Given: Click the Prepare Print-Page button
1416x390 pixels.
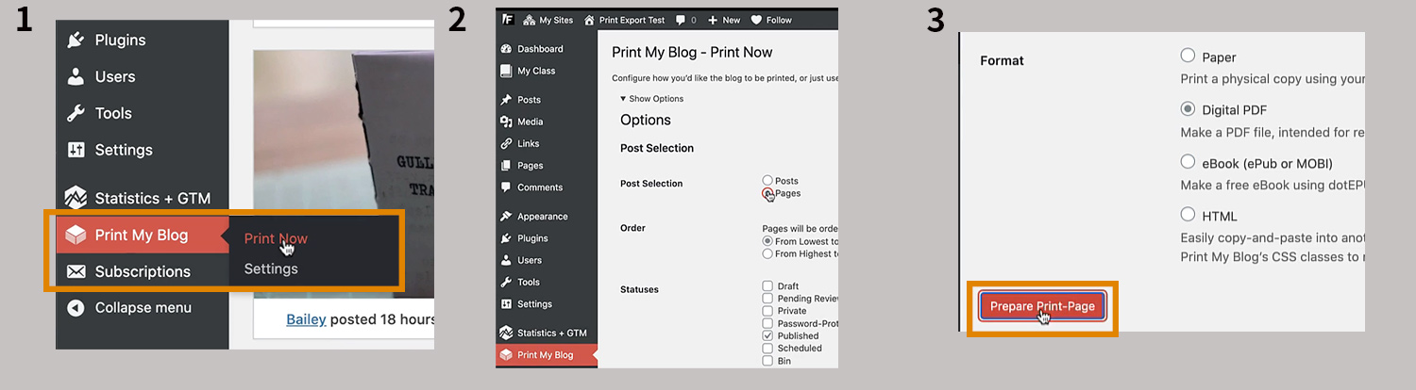Looking at the screenshot, I should point(1042,306).
